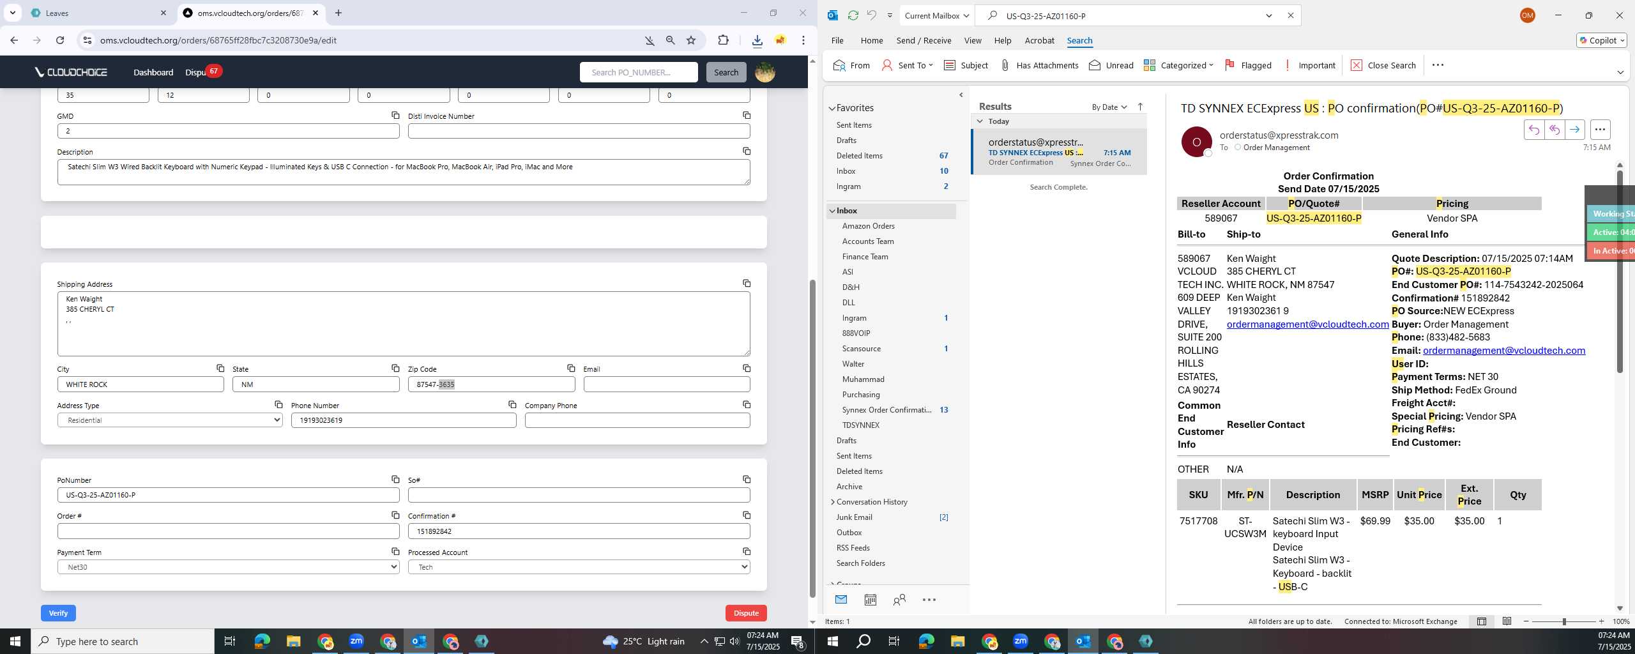Click Outlook Send/Receive sync icon
Screen dimensions: 1635x654
click(x=853, y=15)
